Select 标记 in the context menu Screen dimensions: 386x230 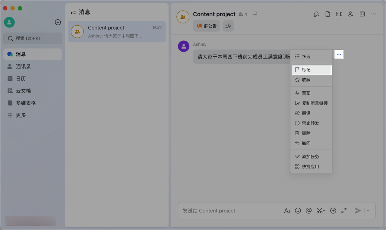point(311,70)
